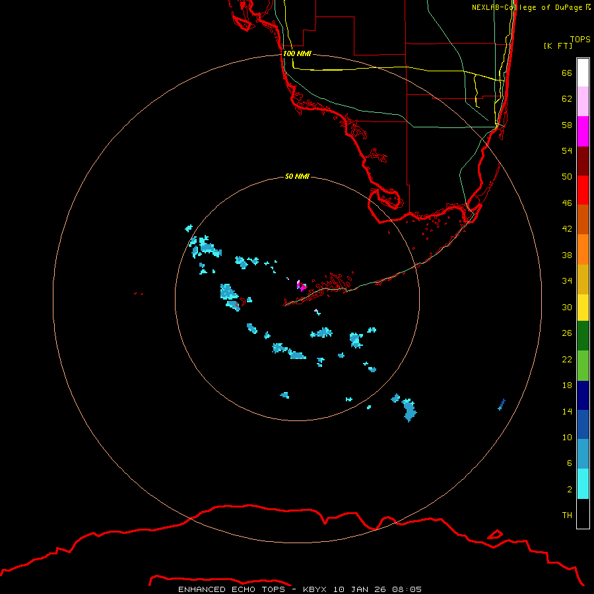
Task: Select the cyan legend swatch
Action: click(583, 484)
